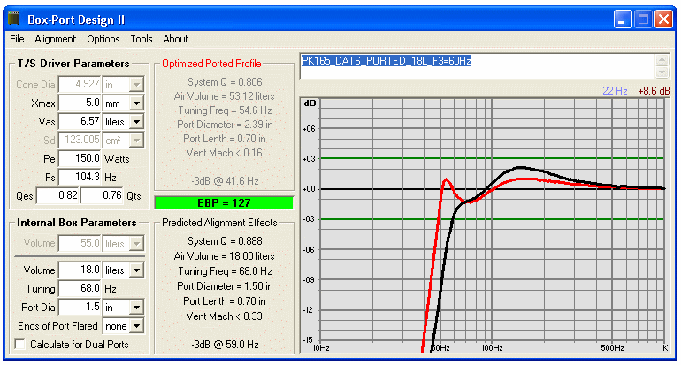Click the Cone Dia field 4.927
681x365 pixels.
tap(80, 85)
